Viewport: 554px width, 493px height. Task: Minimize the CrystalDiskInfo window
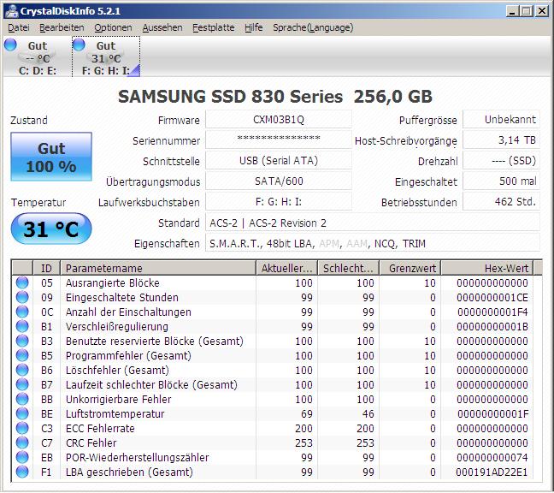point(512,11)
